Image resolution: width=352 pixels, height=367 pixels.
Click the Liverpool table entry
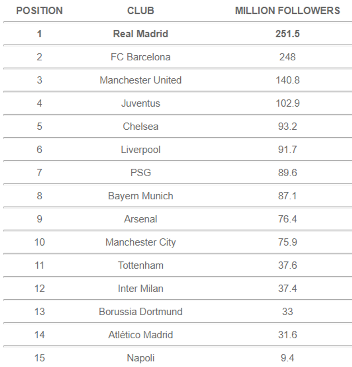click(140, 150)
